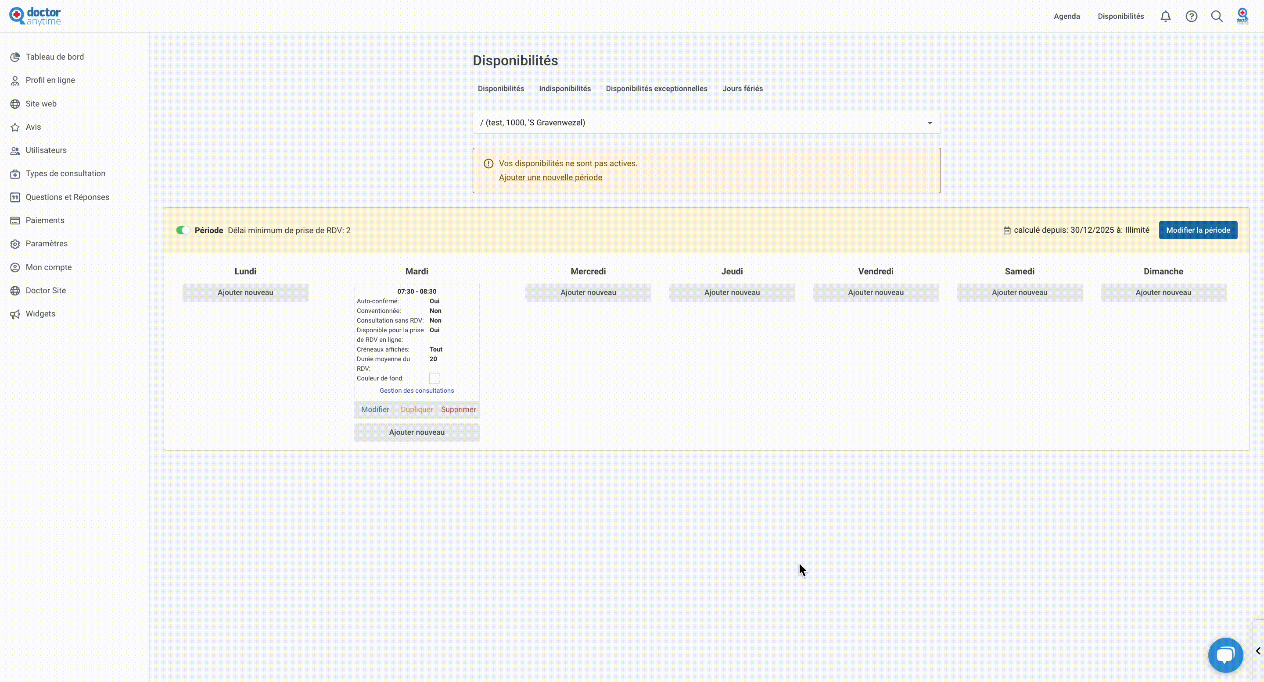The width and height of the screenshot is (1264, 682).
Task: Click the Doctor Site globe icon
Action: [15, 291]
